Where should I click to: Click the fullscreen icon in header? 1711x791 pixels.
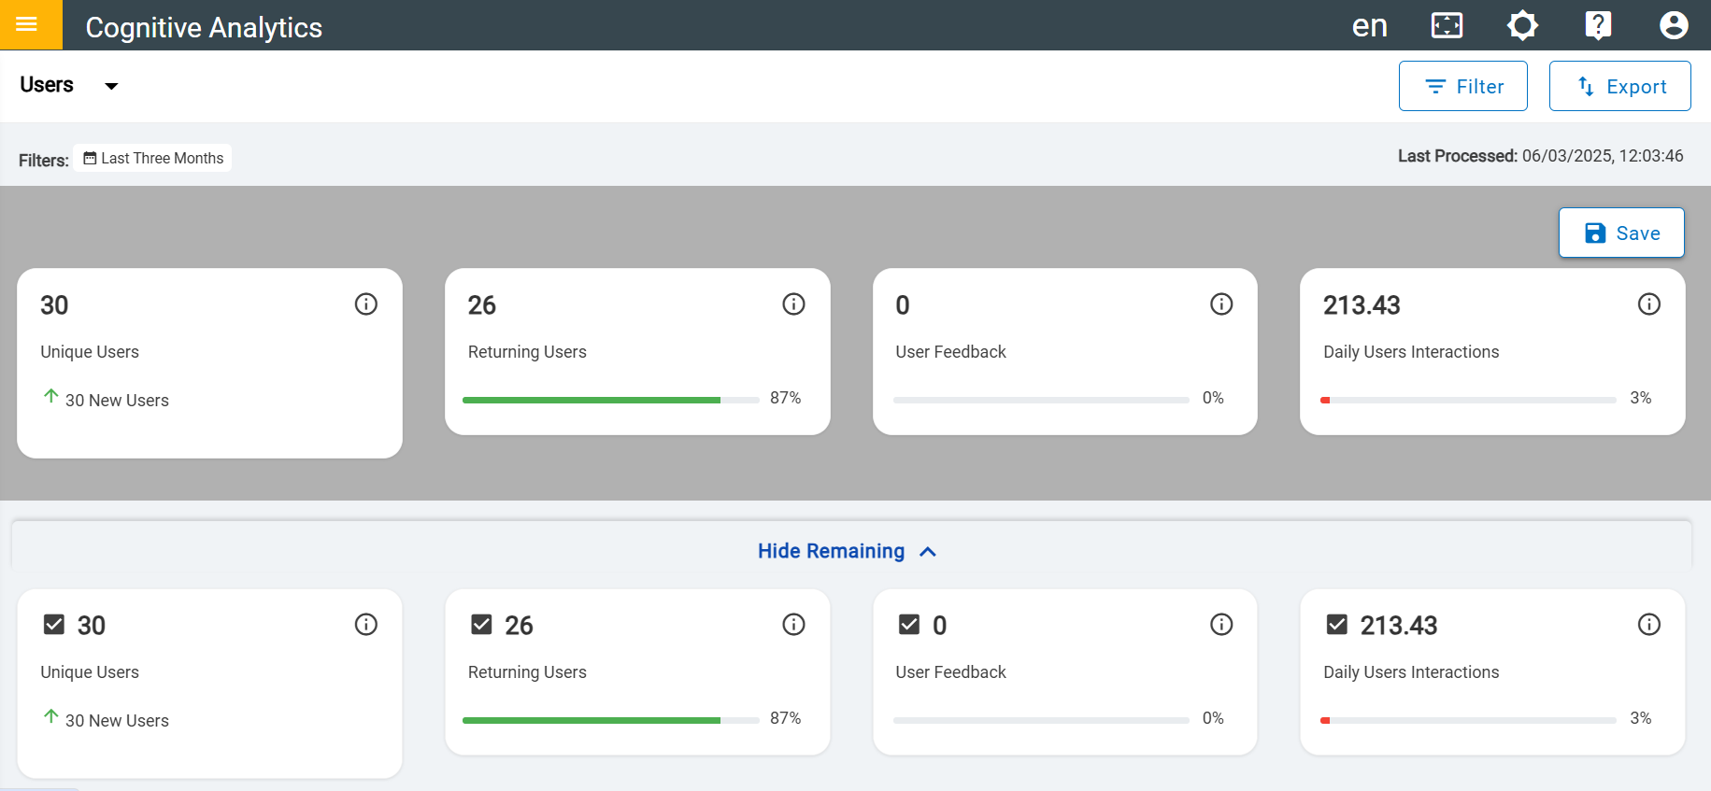[1447, 25]
